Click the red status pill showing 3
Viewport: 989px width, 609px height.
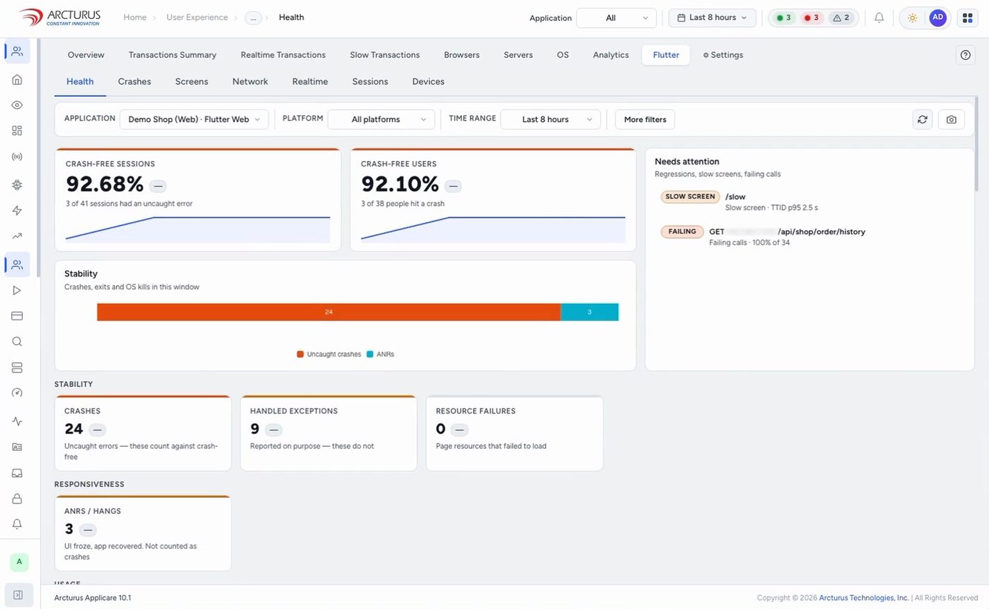tap(811, 18)
